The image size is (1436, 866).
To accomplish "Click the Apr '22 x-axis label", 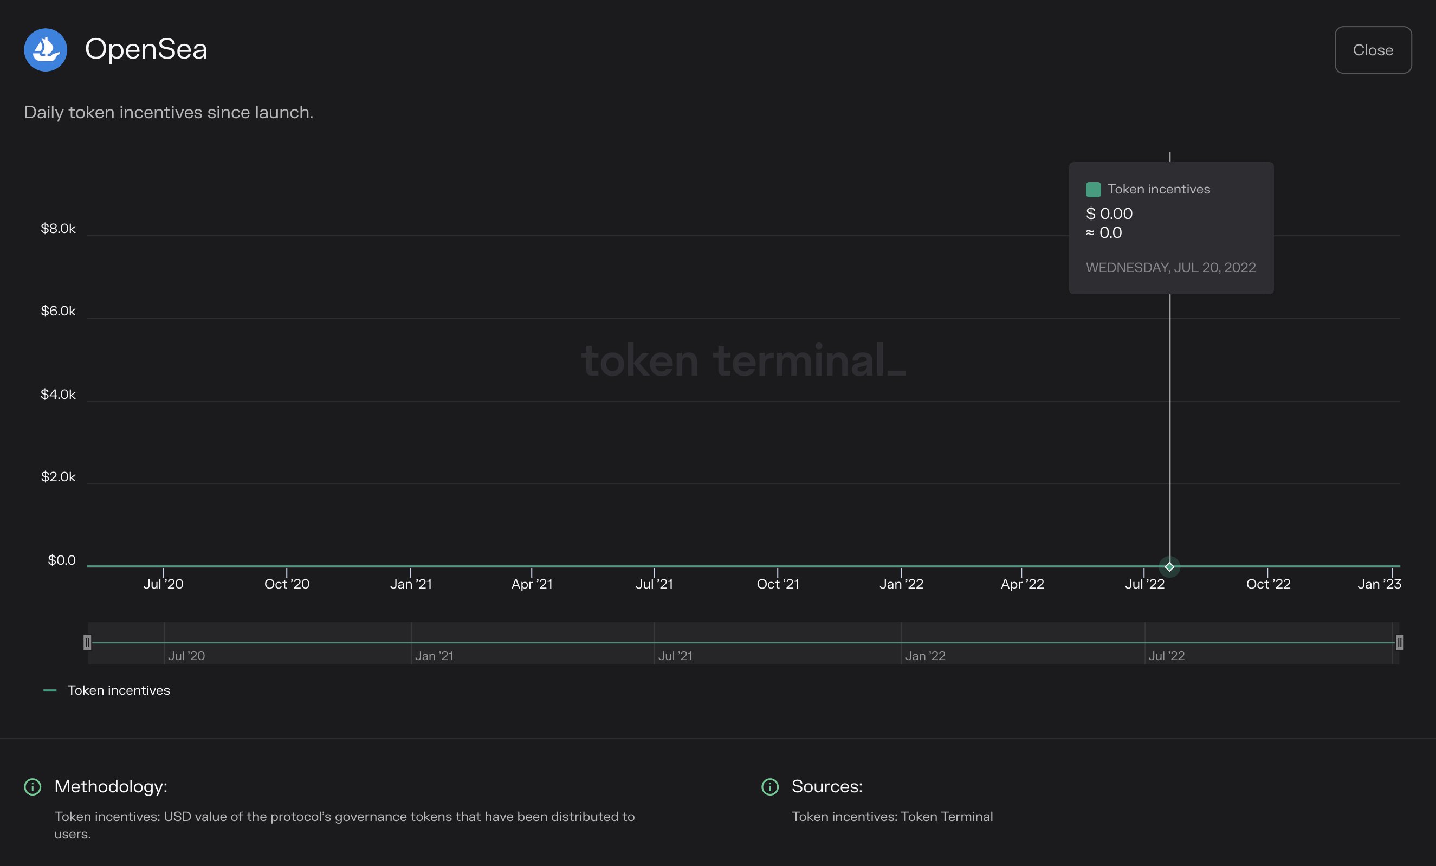I will (x=1021, y=584).
